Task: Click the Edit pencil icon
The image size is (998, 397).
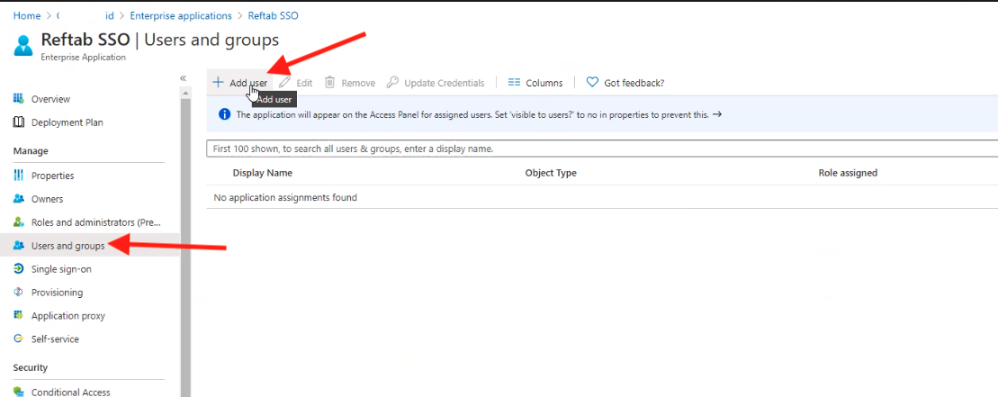Action: (x=285, y=83)
